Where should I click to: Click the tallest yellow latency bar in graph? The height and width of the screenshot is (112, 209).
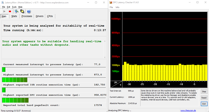[x=125, y=71]
